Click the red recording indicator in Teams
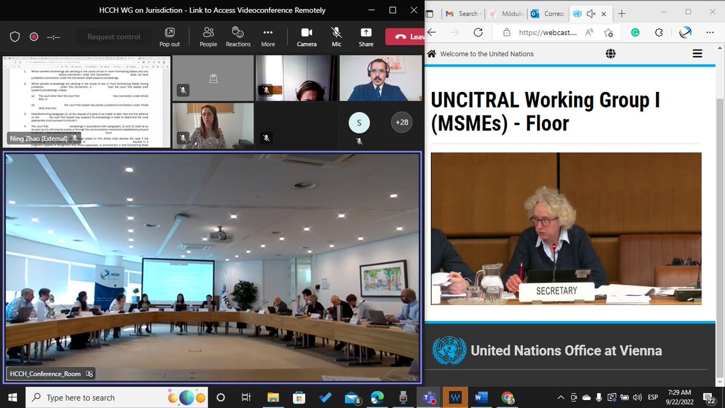 pyautogui.click(x=34, y=36)
